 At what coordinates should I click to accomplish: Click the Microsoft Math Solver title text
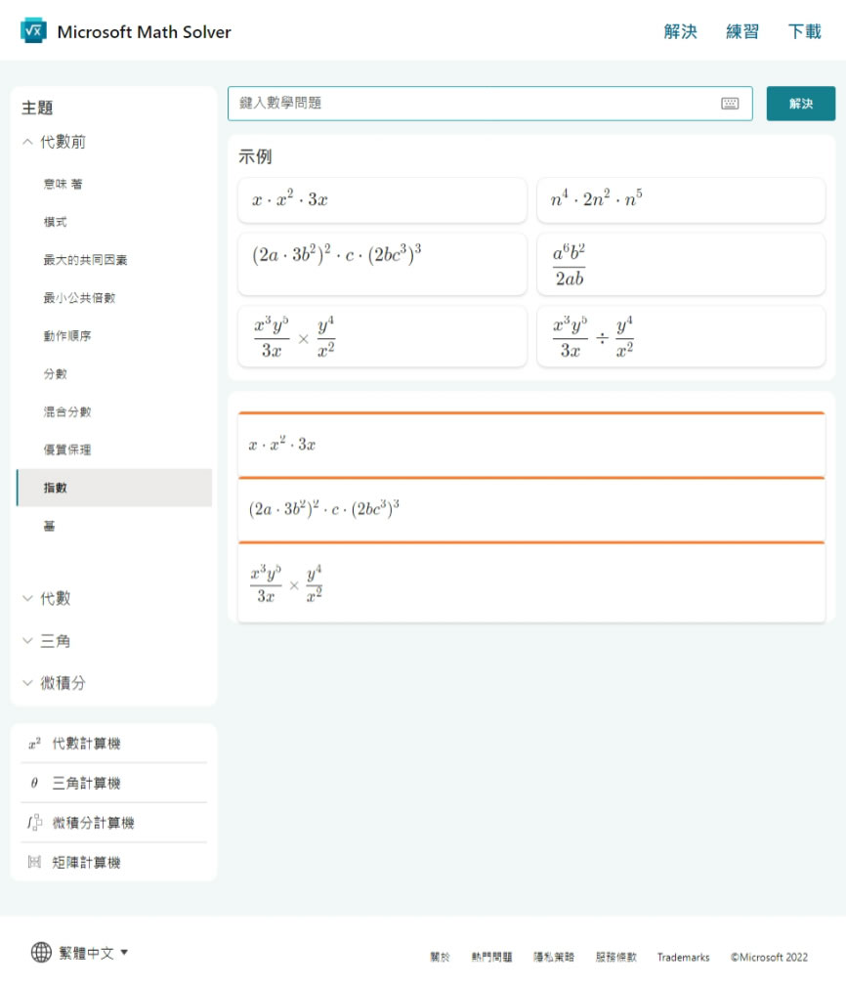coord(145,32)
